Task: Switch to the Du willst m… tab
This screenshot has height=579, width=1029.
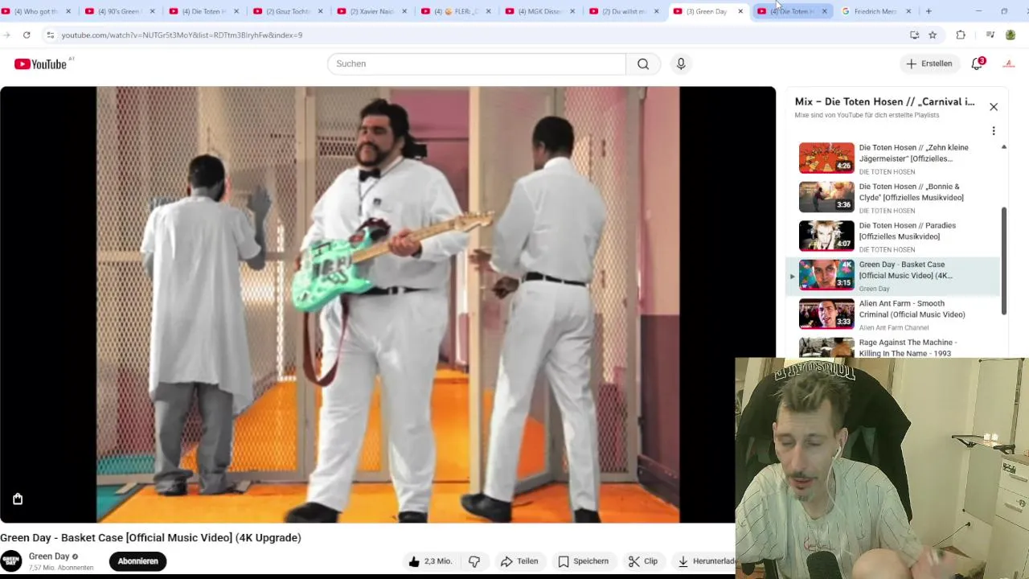Action: pos(624,11)
